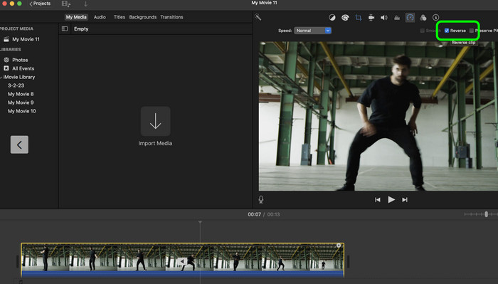Screen dimensions: 498x284
Task: Uncheck the Reverse checkbox
Action: tap(447, 31)
